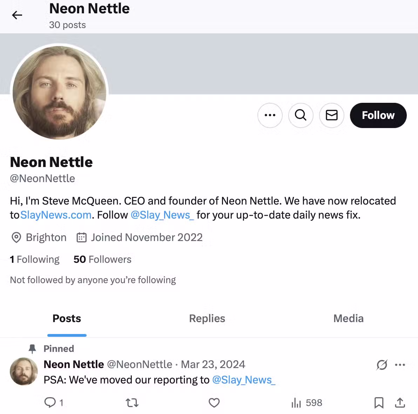Visit the @Slay_News_ mention in bio
The image size is (418, 414).
[x=162, y=215]
